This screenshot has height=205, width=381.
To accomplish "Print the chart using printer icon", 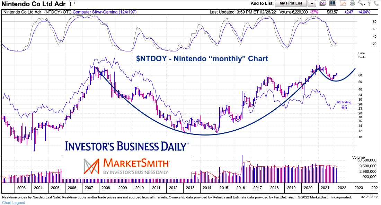I will point(352,3).
